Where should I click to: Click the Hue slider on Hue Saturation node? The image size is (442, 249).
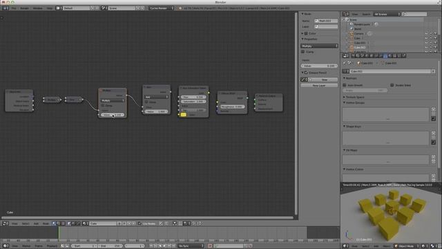coord(193,97)
